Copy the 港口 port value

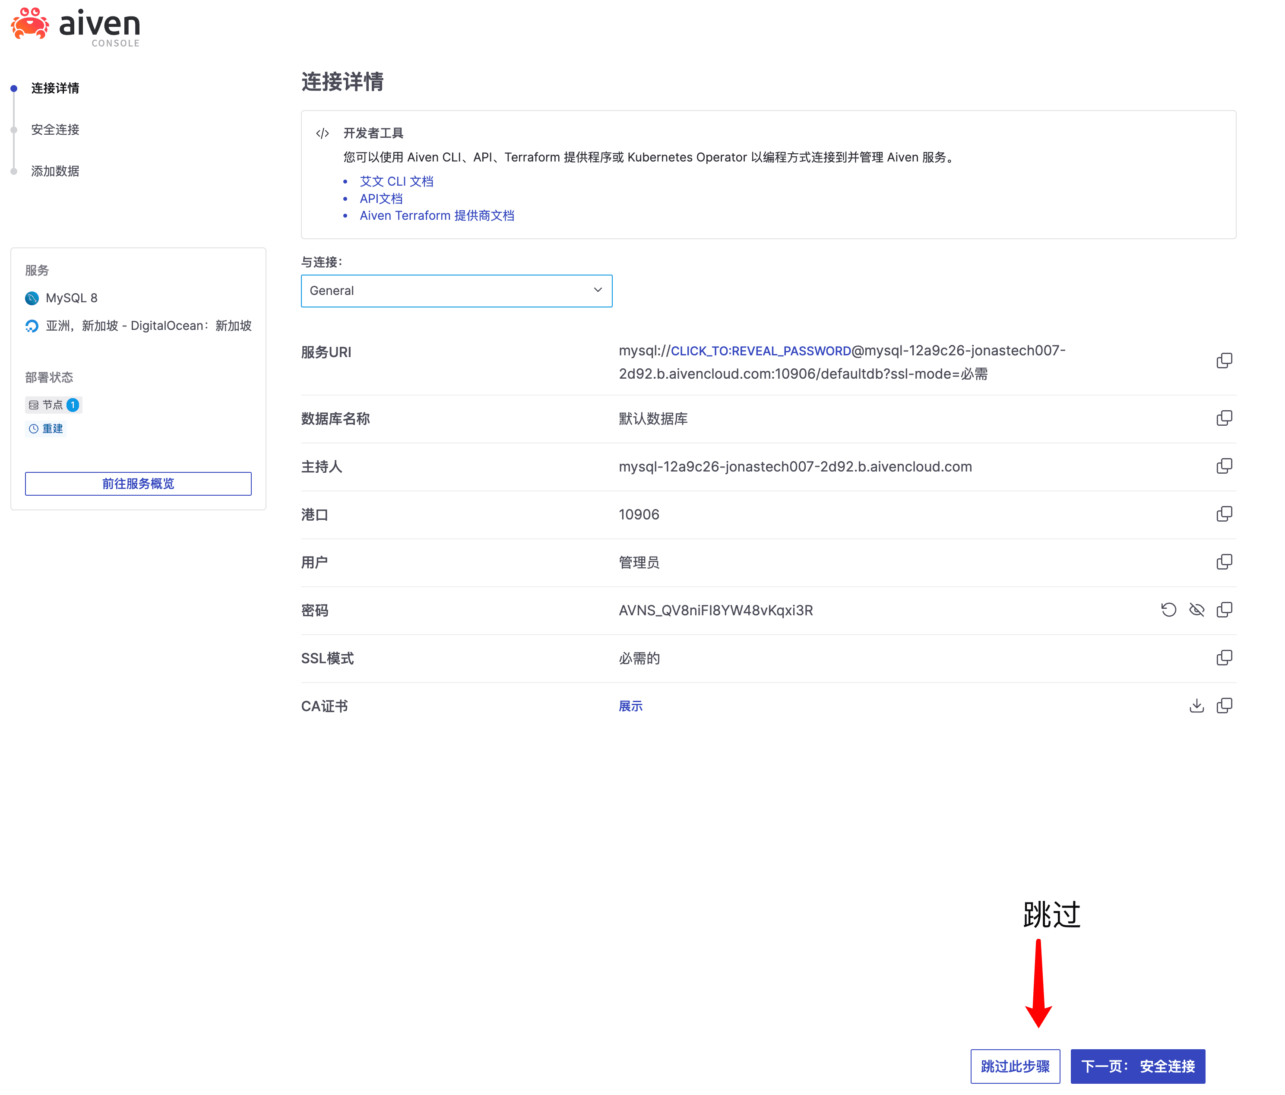1224,514
